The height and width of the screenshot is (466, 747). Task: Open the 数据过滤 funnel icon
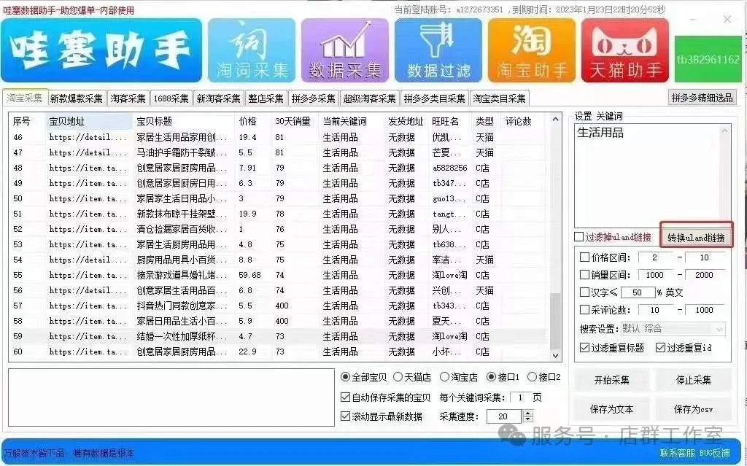438,50
